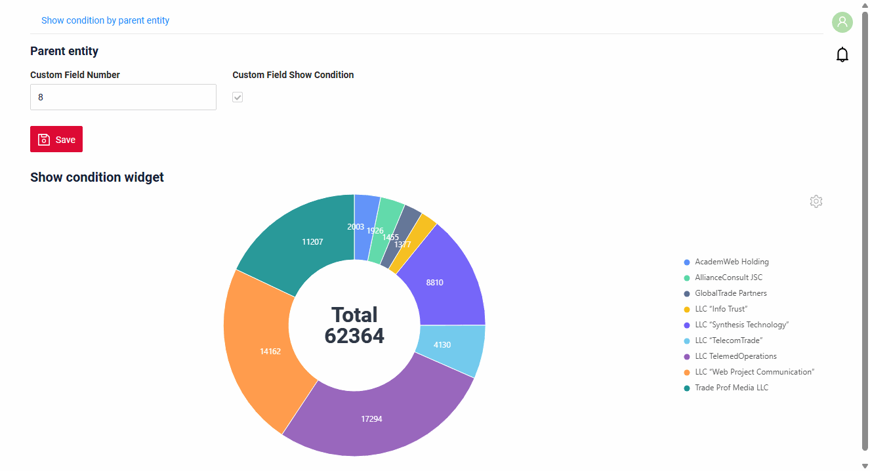The image size is (870, 471).
Task: Click the Save button
Action: 56,139
